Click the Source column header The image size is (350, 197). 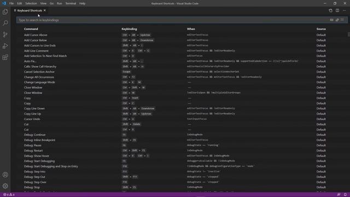pyautogui.click(x=321, y=29)
